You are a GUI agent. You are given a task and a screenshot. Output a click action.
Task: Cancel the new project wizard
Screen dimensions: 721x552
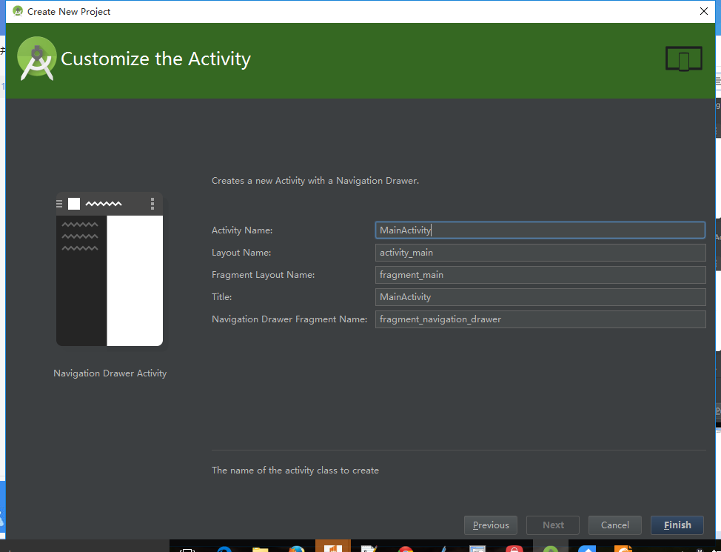coord(615,525)
